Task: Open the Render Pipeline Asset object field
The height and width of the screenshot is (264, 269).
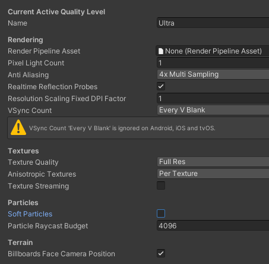Action: (213, 51)
